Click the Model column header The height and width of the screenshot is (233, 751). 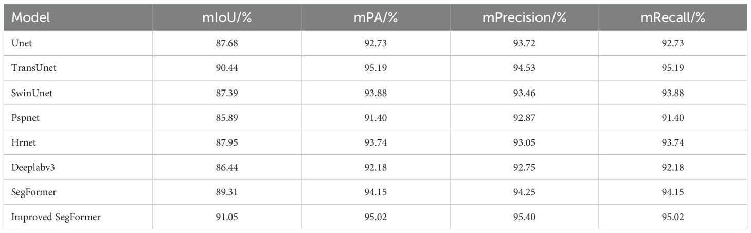coord(31,18)
